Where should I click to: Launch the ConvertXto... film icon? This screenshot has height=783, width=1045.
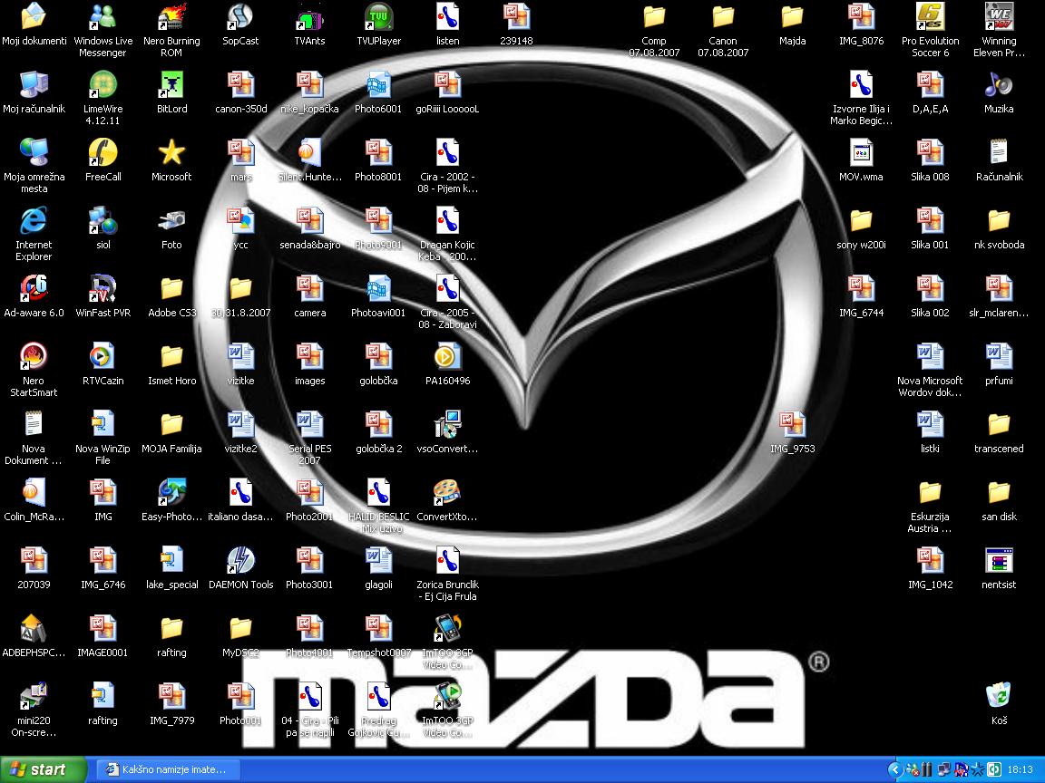448,493
